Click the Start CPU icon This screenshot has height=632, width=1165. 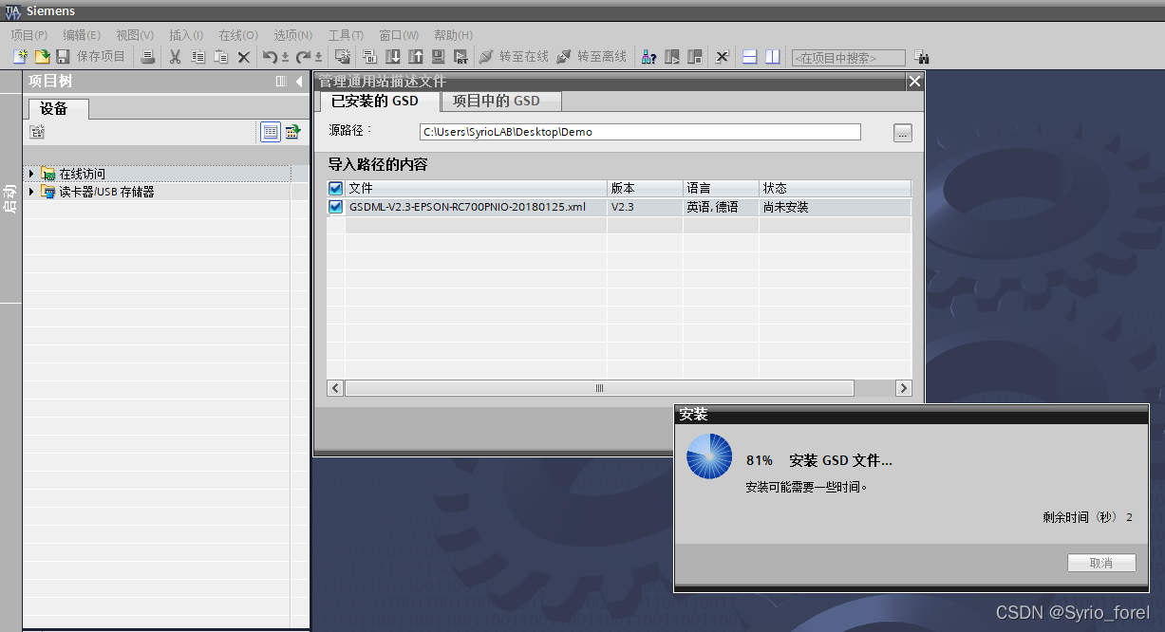(671, 57)
